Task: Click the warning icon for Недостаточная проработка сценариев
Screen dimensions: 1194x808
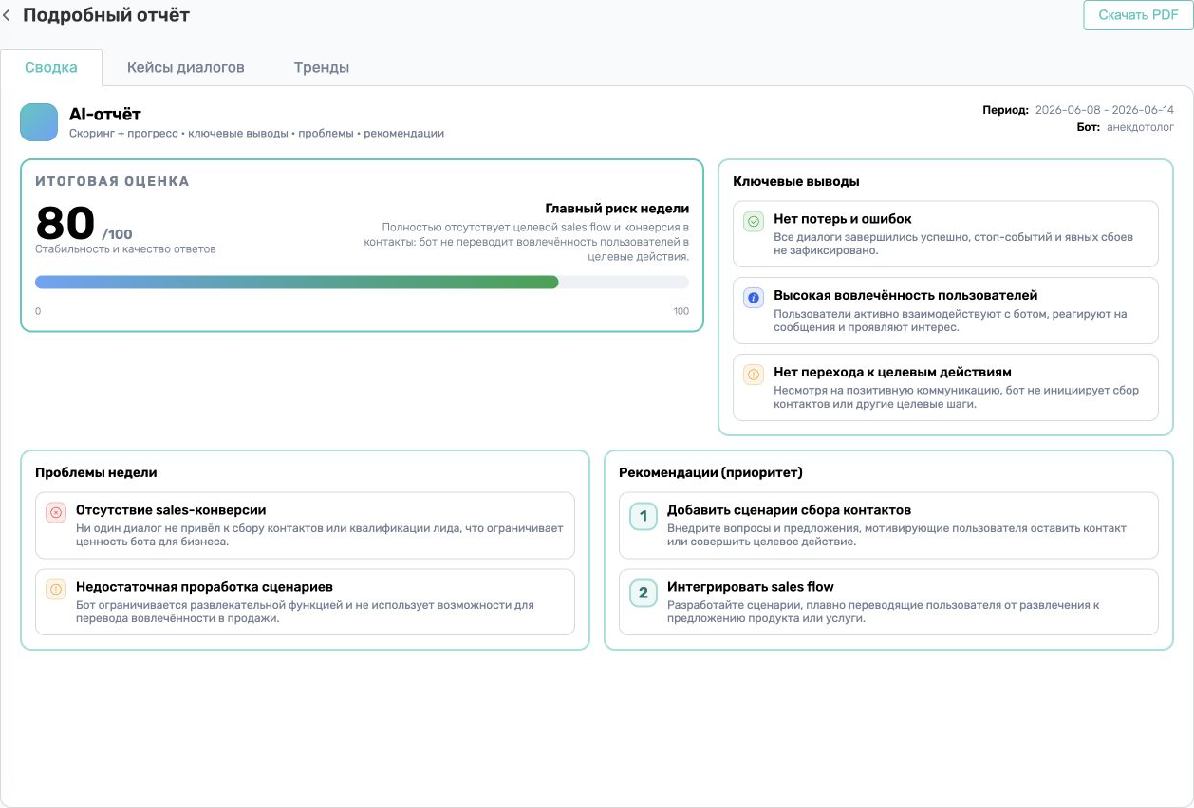Action: pos(56,589)
